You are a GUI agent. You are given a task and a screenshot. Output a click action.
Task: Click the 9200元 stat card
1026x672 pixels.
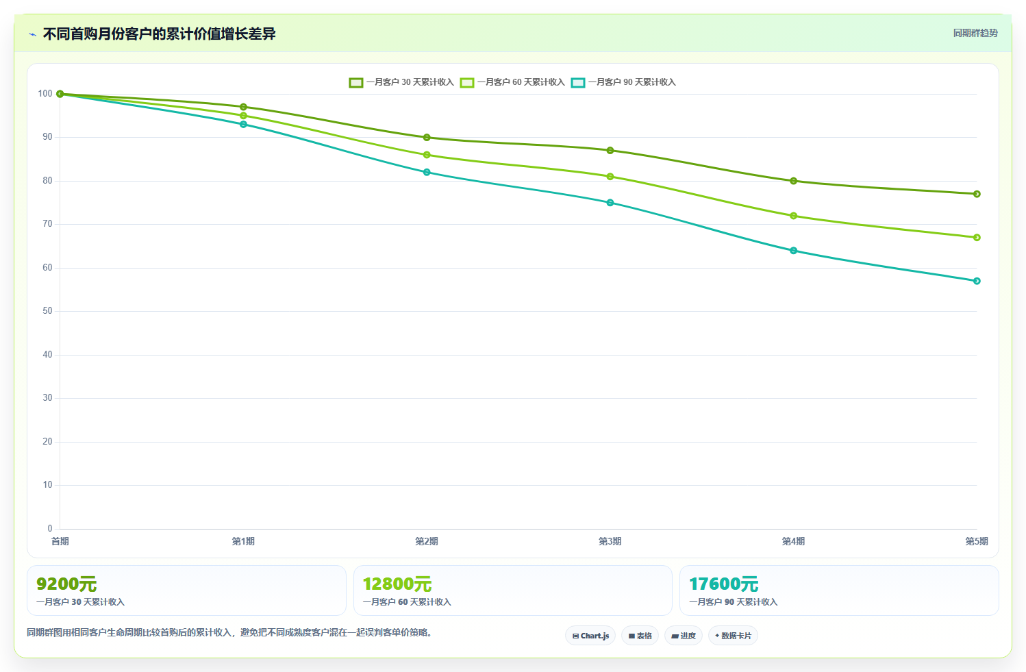point(186,590)
